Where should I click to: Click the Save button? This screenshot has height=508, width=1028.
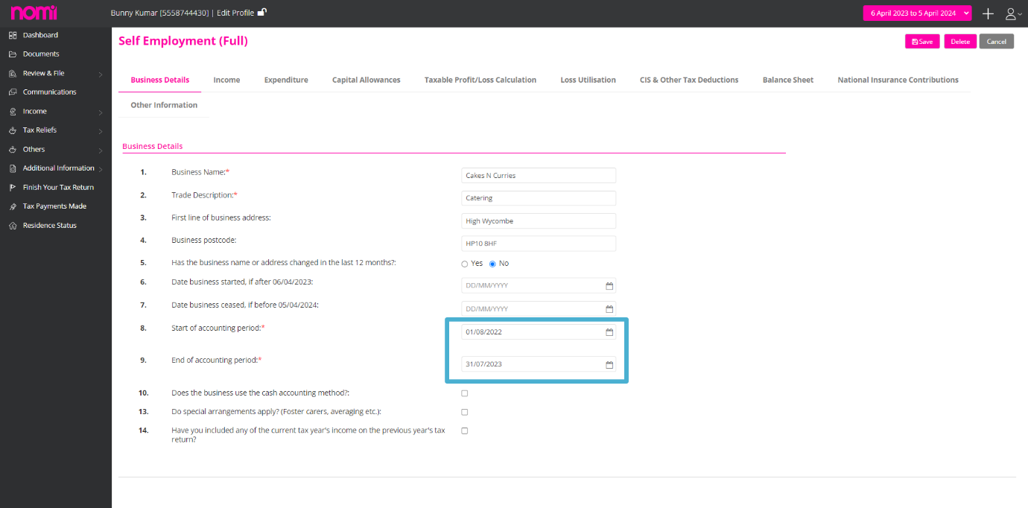coord(922,42)
